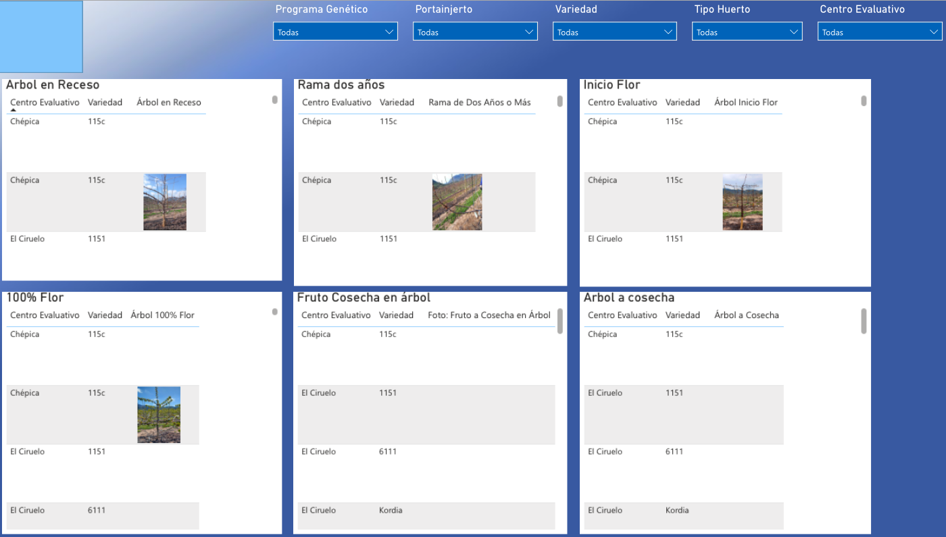Click Kordia cell in Fruto Cosecha en árbol table
Viewport: 946px width, 537px height.
[x=391, y=511]
